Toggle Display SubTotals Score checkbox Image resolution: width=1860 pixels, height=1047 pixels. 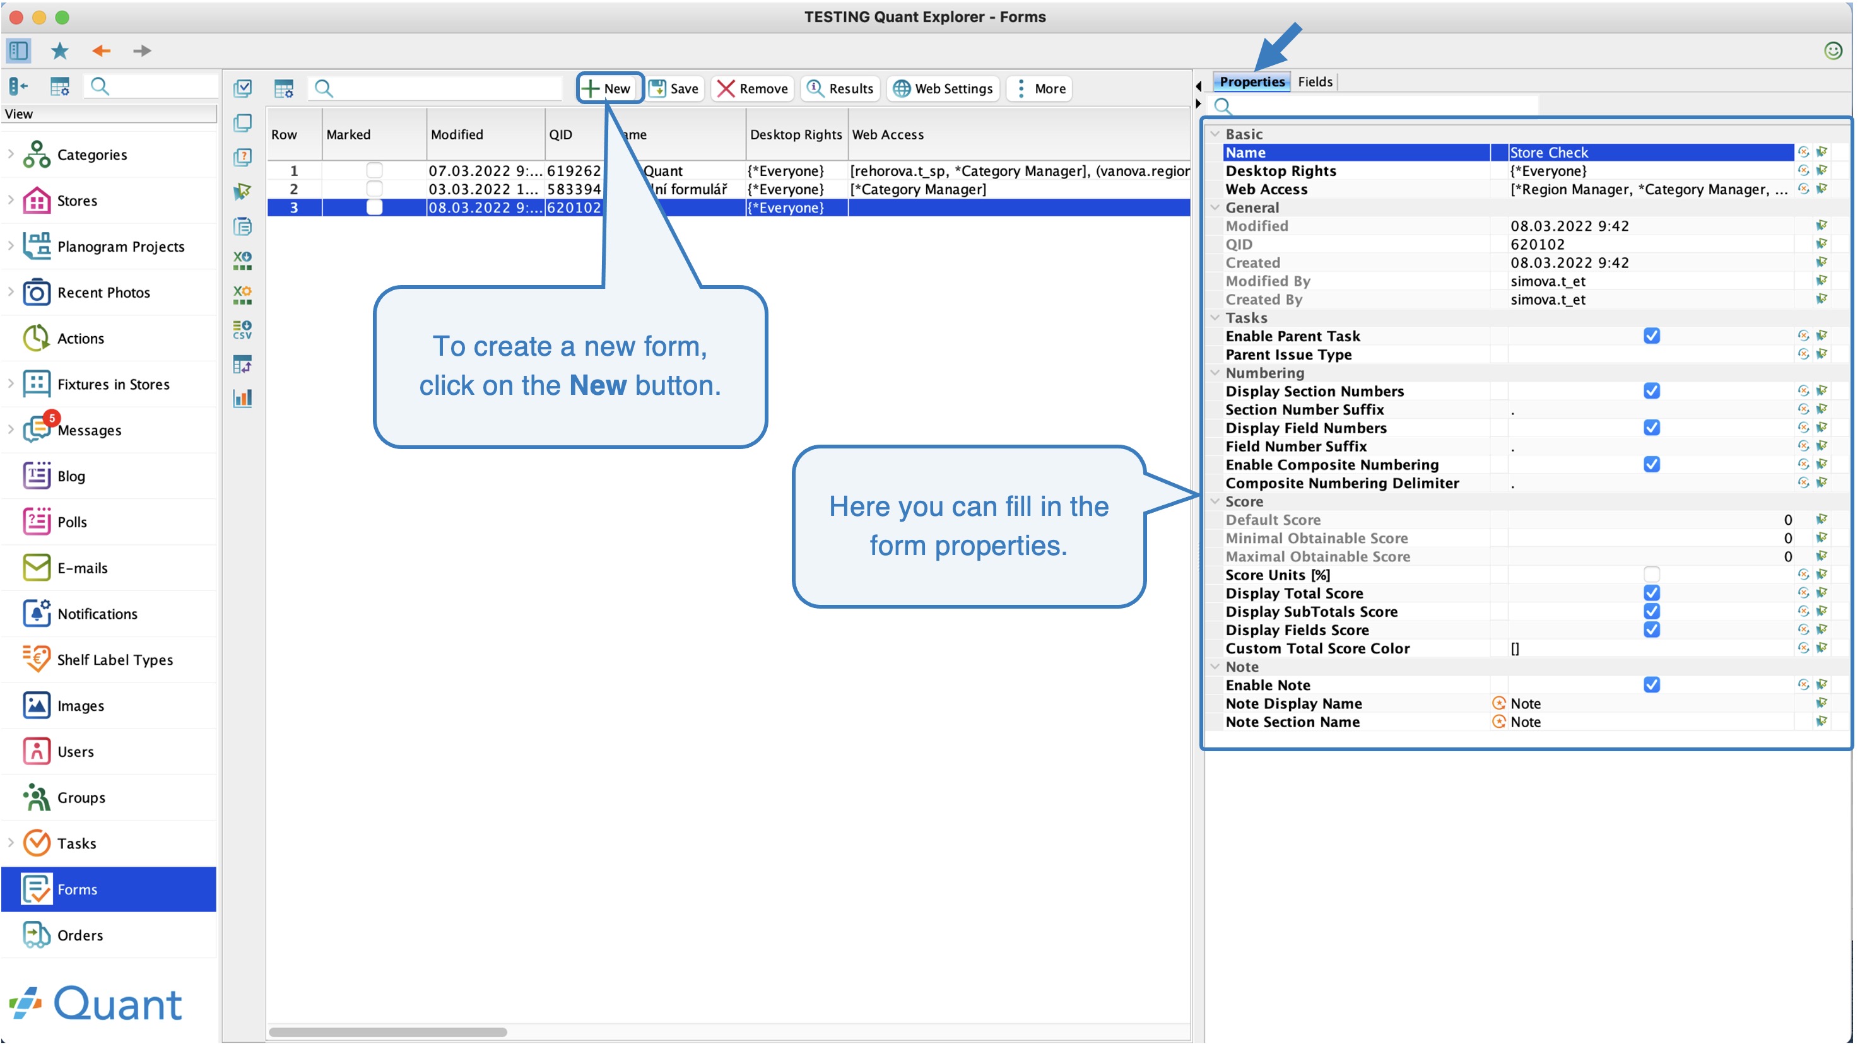tap(1651, 612)
